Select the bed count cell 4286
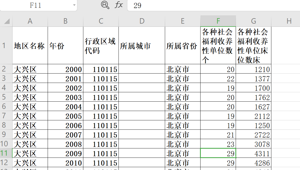 pyautogui.click(x=253, y=162)
